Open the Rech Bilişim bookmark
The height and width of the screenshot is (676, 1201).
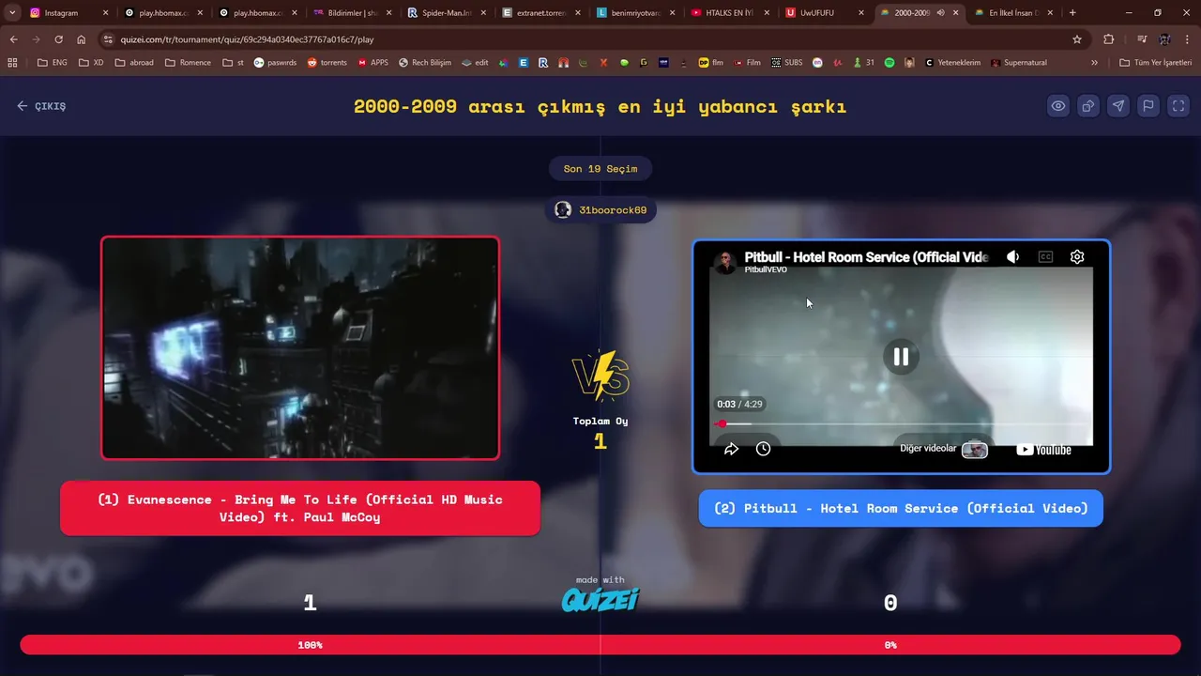(x=425, y=63)
